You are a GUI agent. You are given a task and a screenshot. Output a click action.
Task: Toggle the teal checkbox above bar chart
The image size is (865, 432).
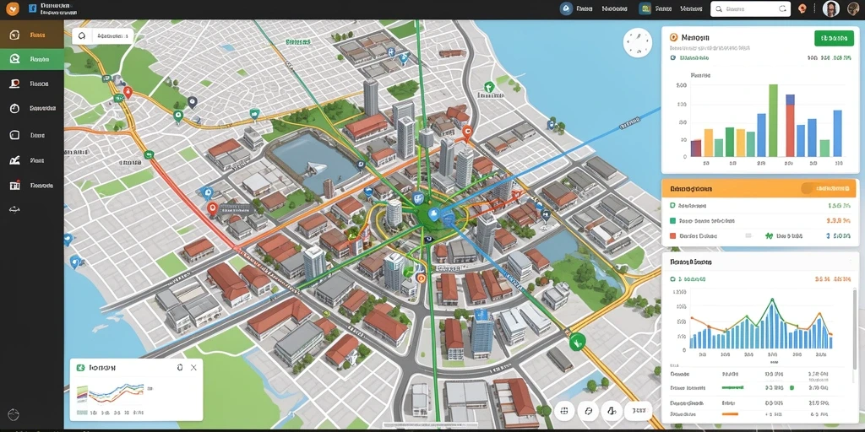point(672,57)
